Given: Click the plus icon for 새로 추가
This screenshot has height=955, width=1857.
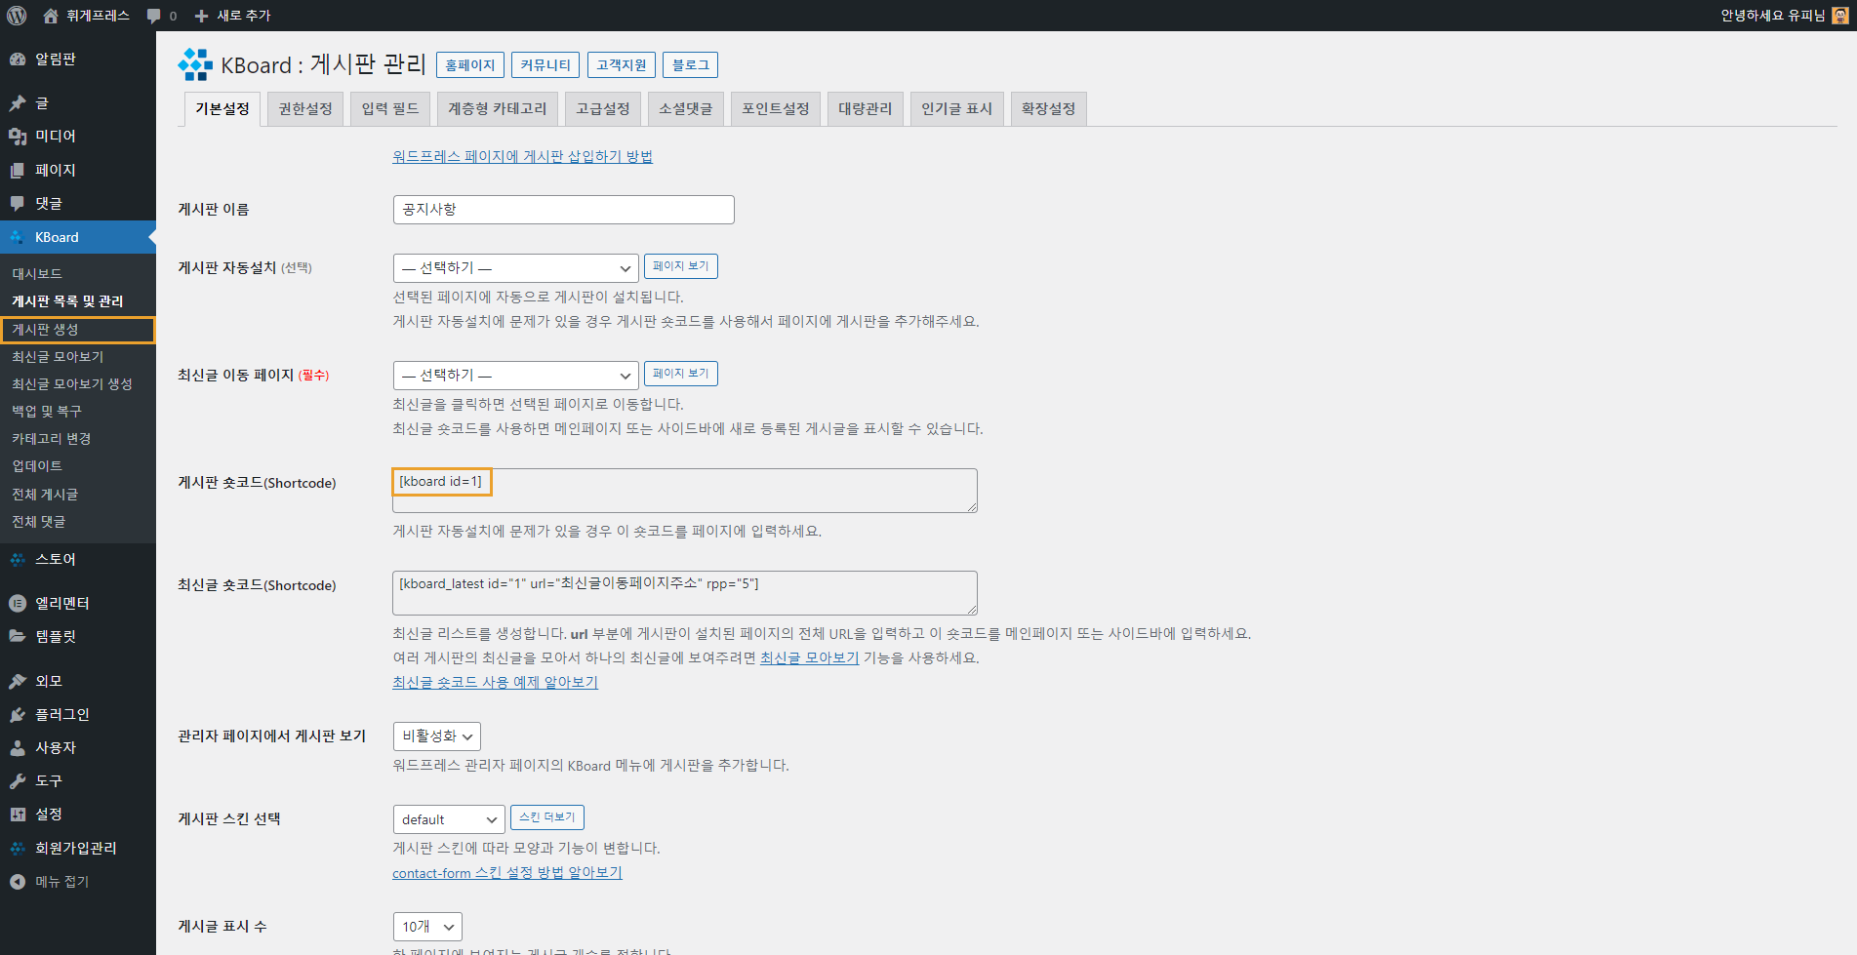Looking at the screenshot, I should 201,16.
